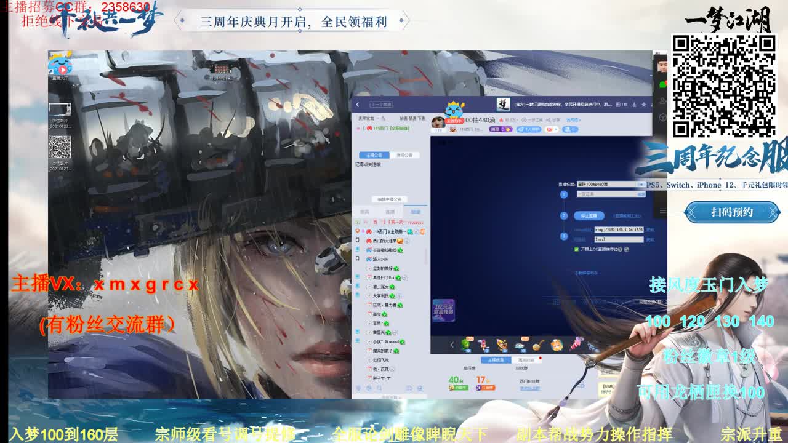
Task: Click the 上一个频道 button
Action: pyautogui.click(x=381, y=105)
